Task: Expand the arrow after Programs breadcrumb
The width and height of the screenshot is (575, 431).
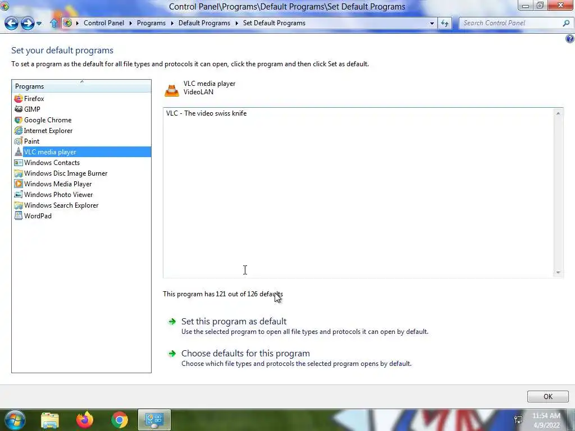Action: 172,23
